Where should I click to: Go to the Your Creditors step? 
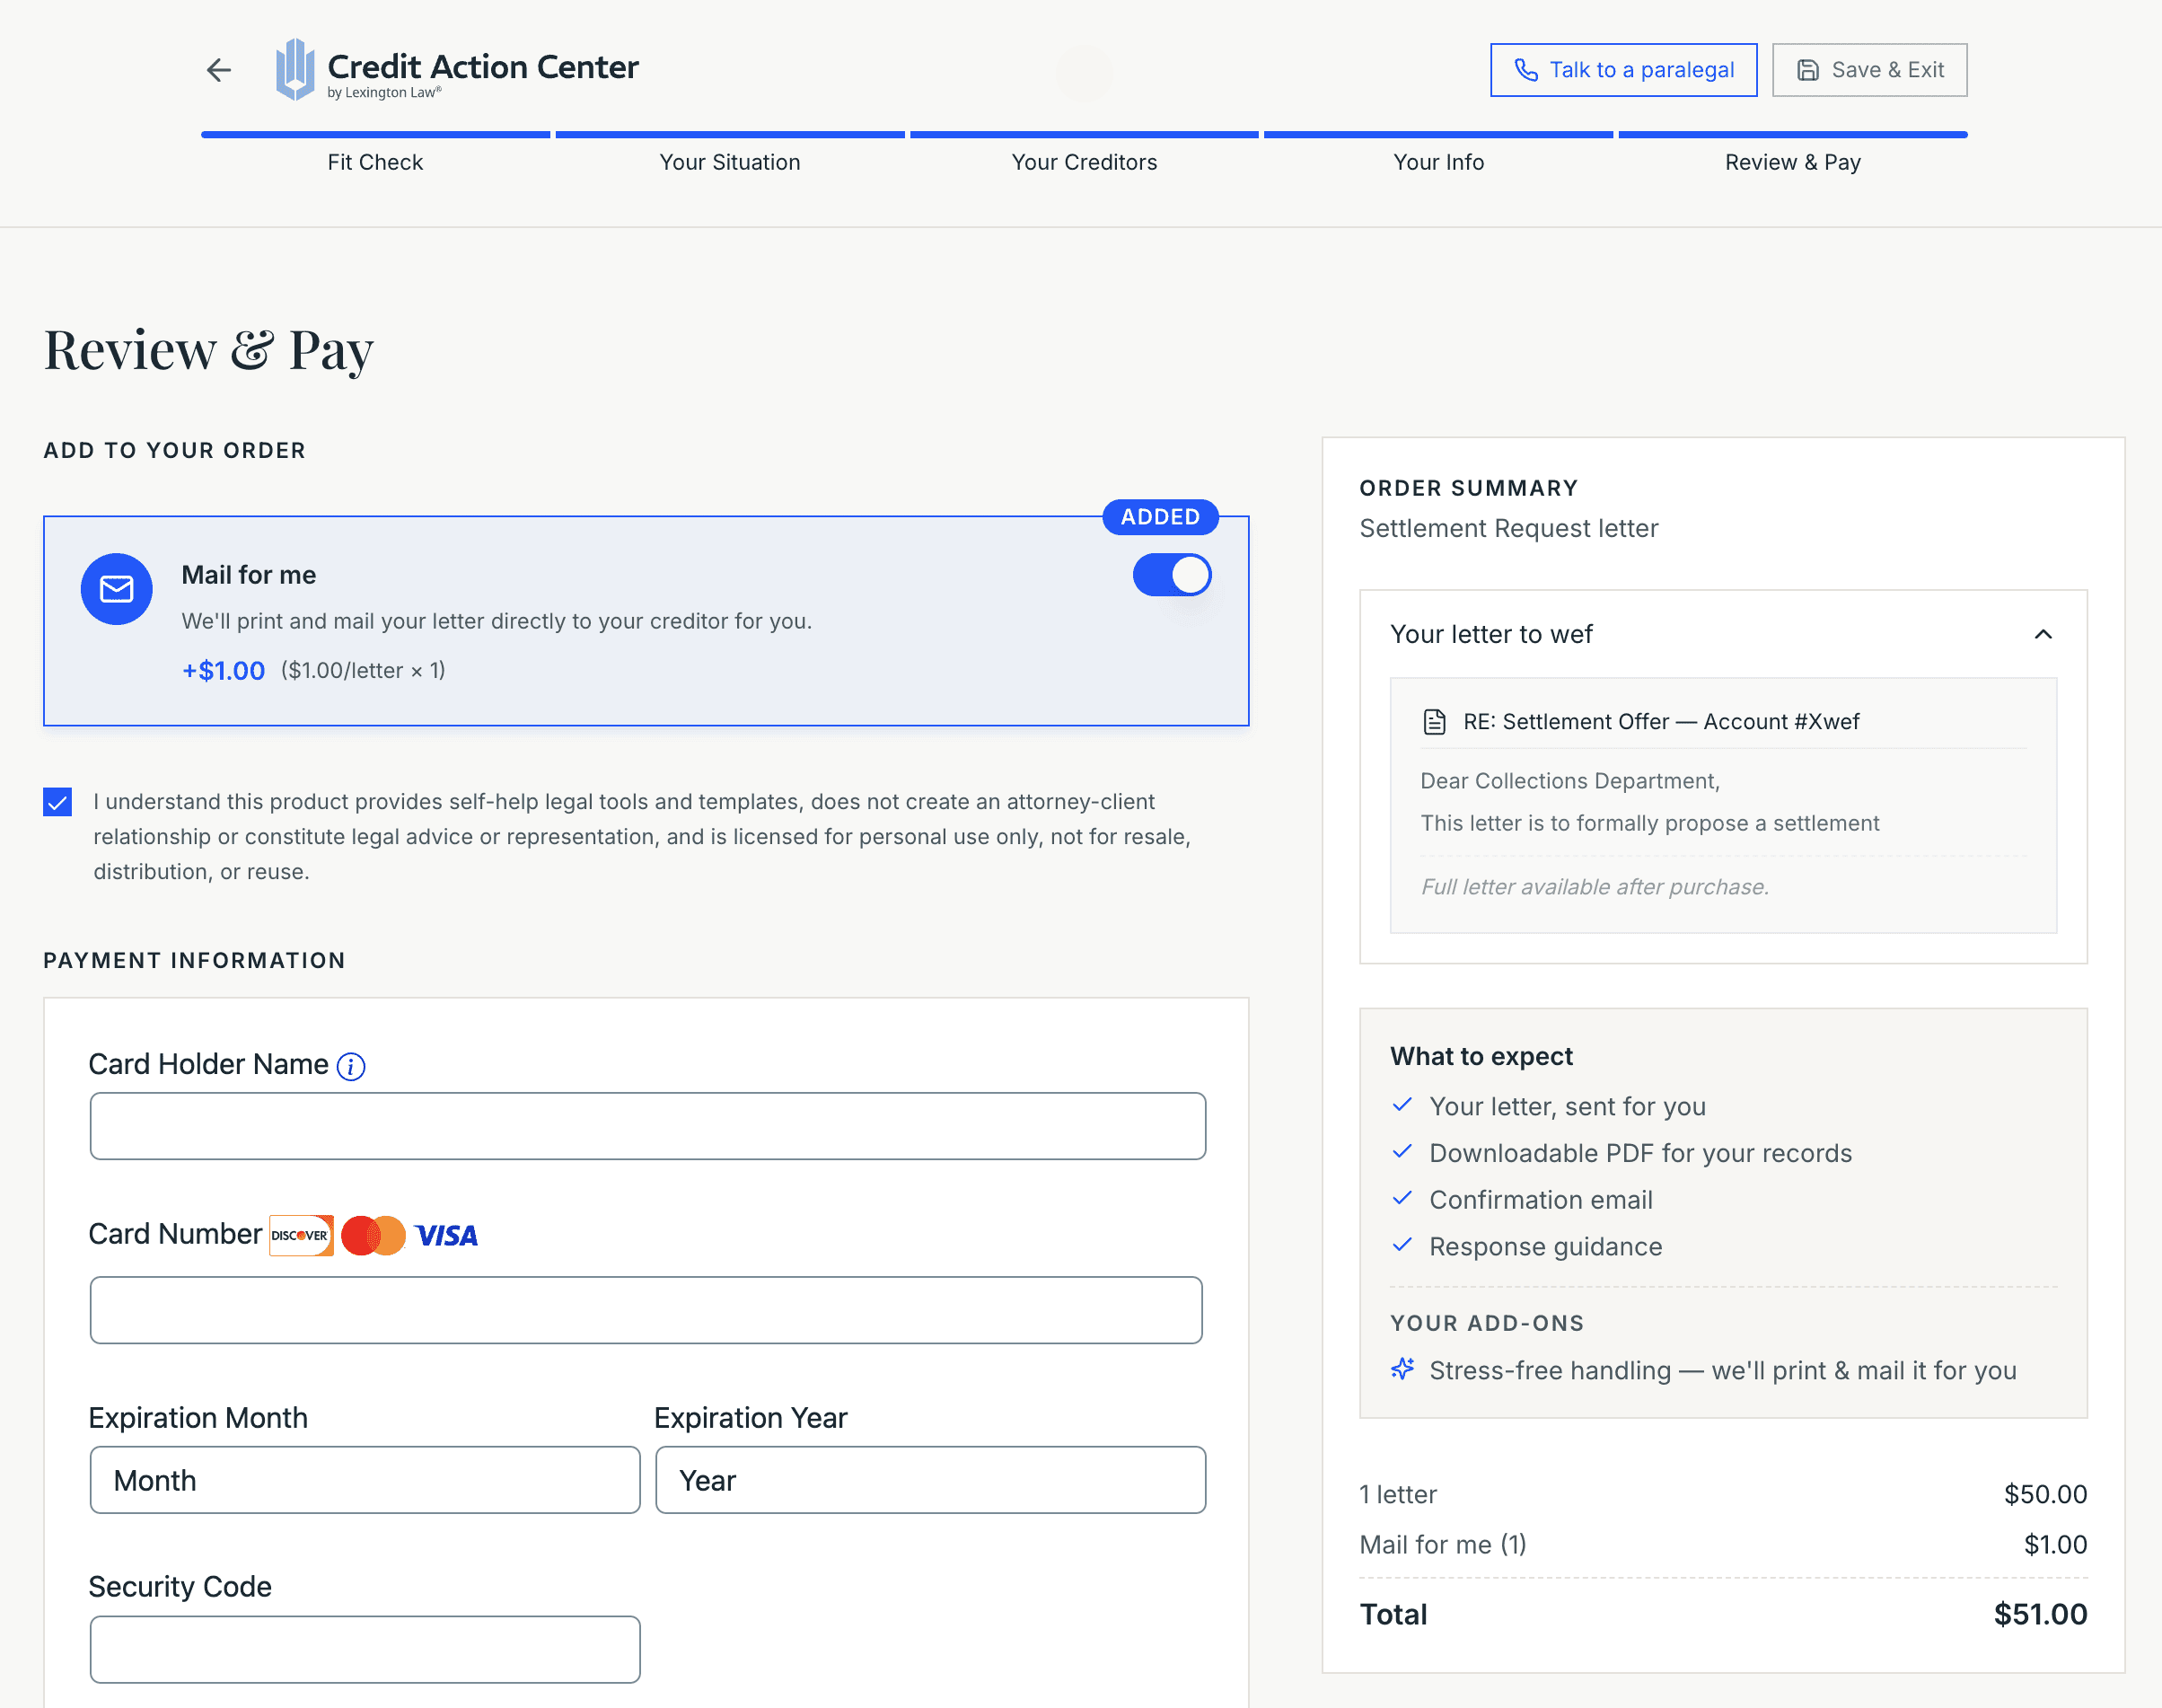(1084, 162)
